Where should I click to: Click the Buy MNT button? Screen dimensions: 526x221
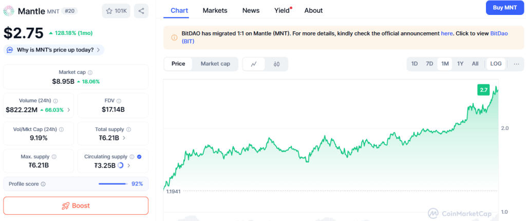[504, 8]
